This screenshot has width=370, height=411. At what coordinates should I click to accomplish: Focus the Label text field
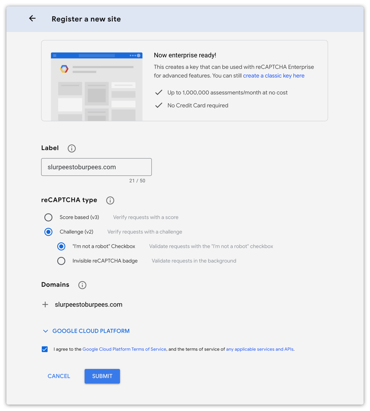[x=96, y=167]
